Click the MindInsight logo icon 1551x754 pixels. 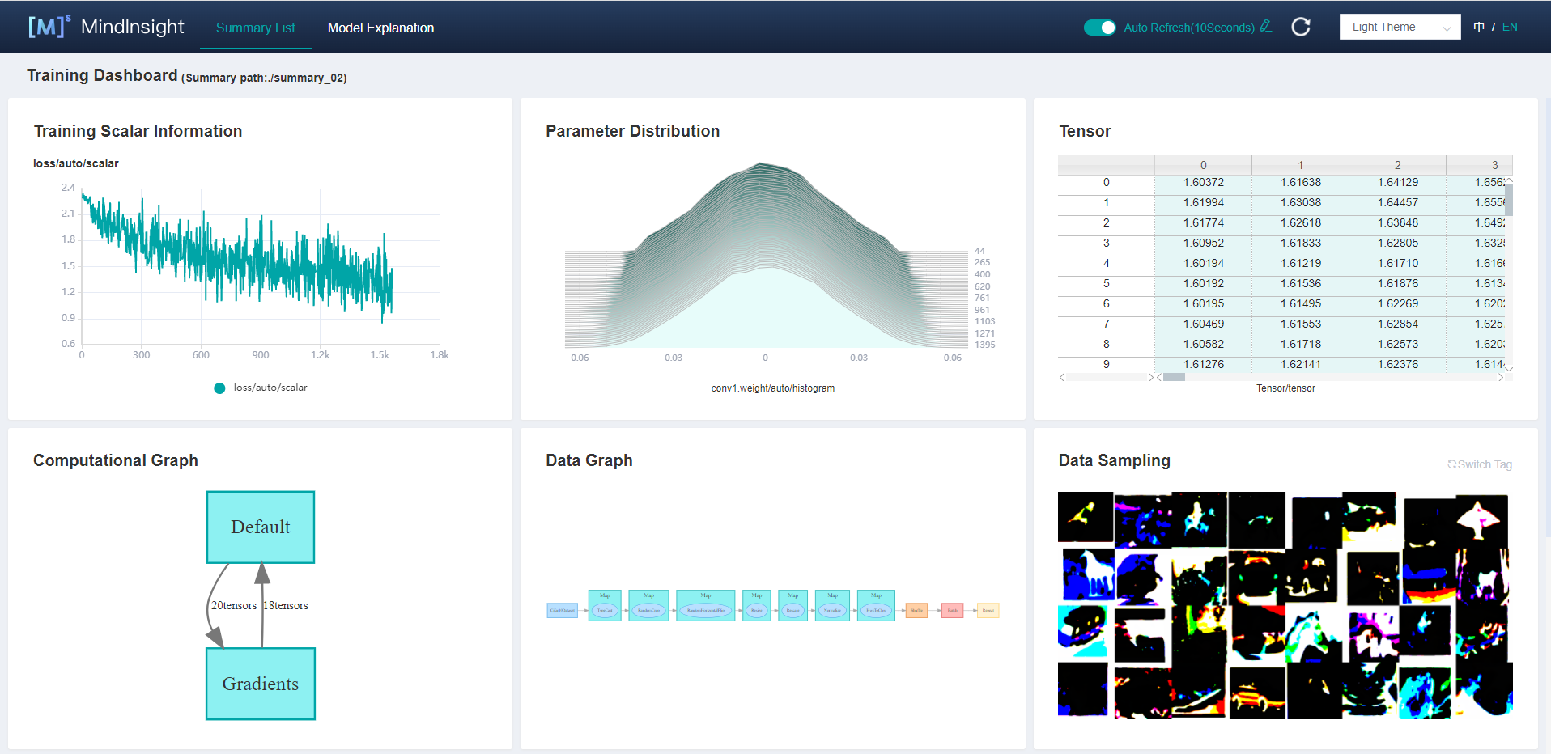[x=49, y=27]
